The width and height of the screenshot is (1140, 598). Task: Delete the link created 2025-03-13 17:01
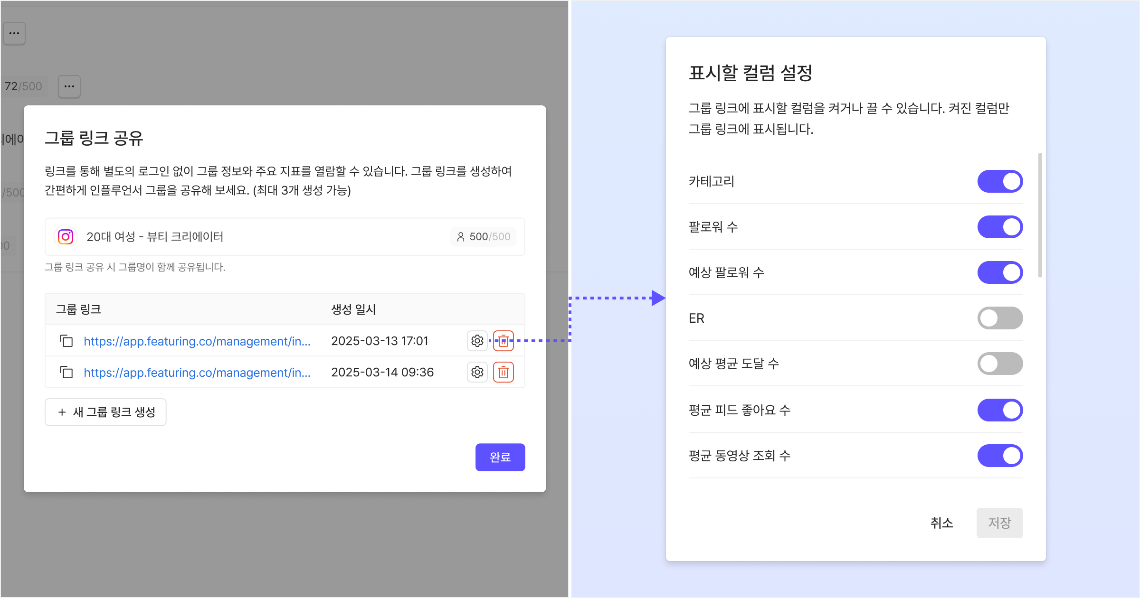coord(503,341)
